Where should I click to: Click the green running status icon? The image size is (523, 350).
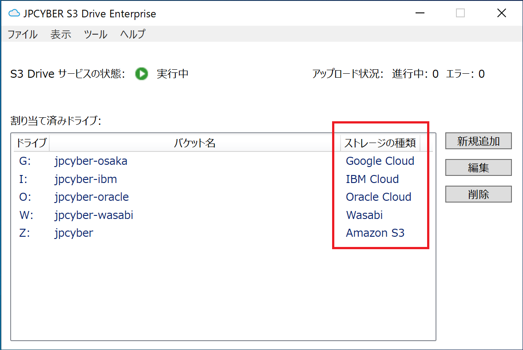pyautogui.click(x=142, y=74)
